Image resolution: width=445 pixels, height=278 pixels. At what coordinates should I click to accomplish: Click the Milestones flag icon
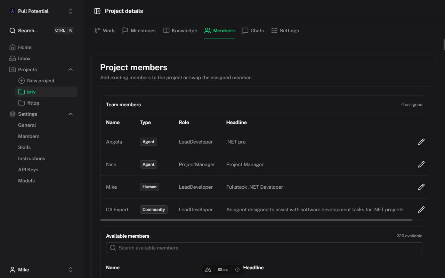coord(125,31)
